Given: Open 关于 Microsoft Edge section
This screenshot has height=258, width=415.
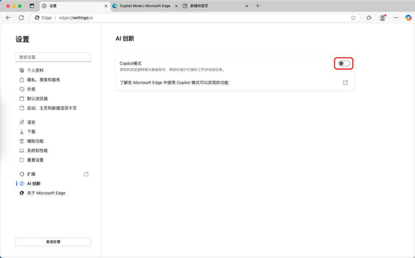Looking at the screenshot, I should point(53,193).
